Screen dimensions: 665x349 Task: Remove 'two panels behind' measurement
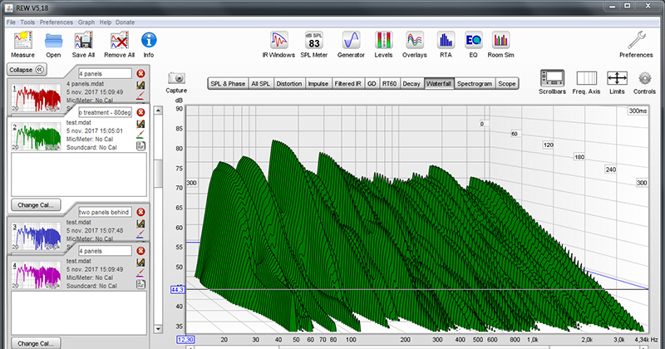pos(140,212)
